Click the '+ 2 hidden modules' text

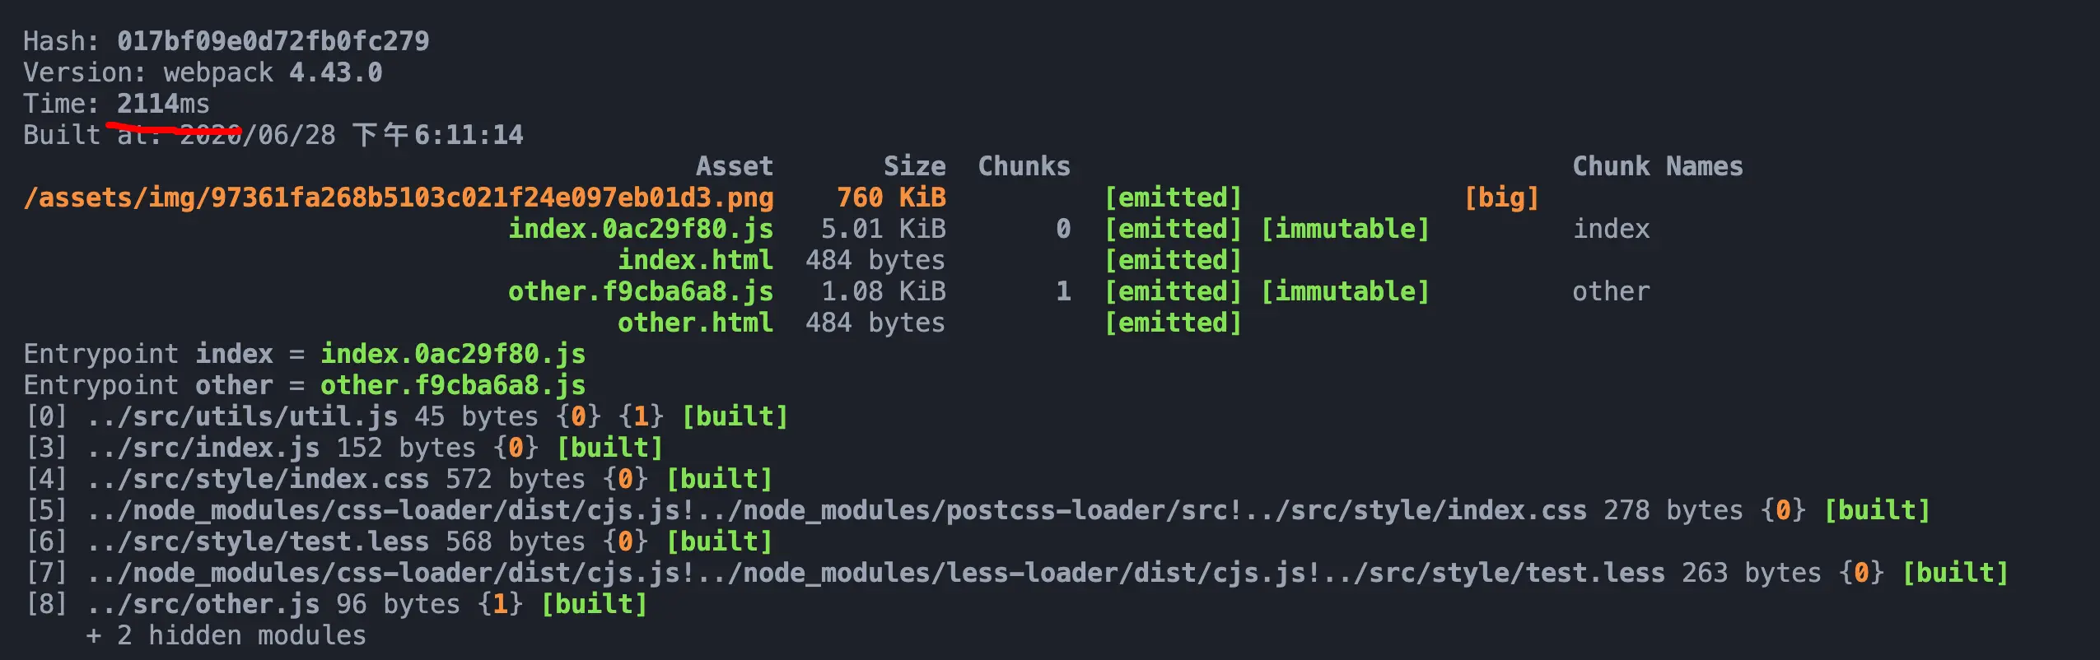226,635
